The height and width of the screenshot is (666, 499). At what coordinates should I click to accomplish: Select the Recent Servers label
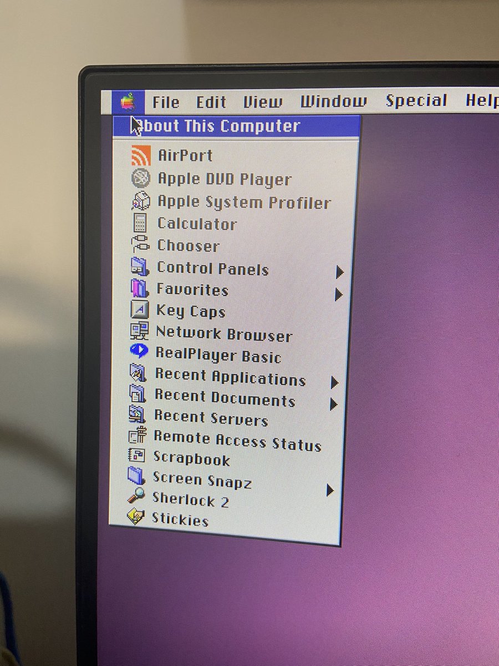click(x=211, y=418)
